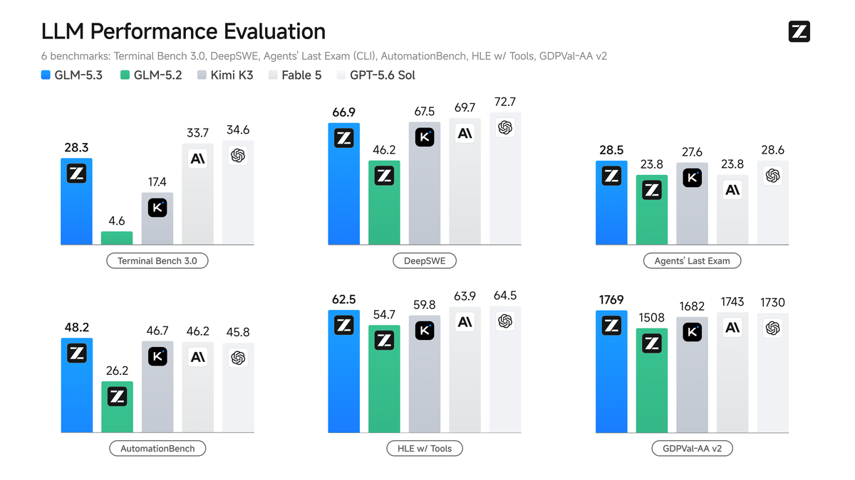Click the AutomationBench pill label
The height and width of the screenshot is (480, 855).
coord(157,449)
